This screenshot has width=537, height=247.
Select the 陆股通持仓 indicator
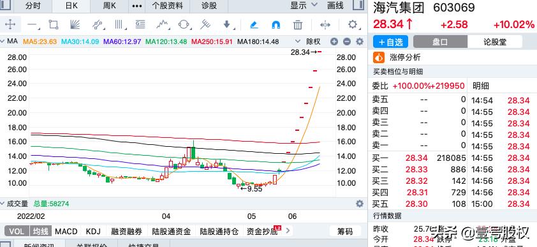point(219,231)
